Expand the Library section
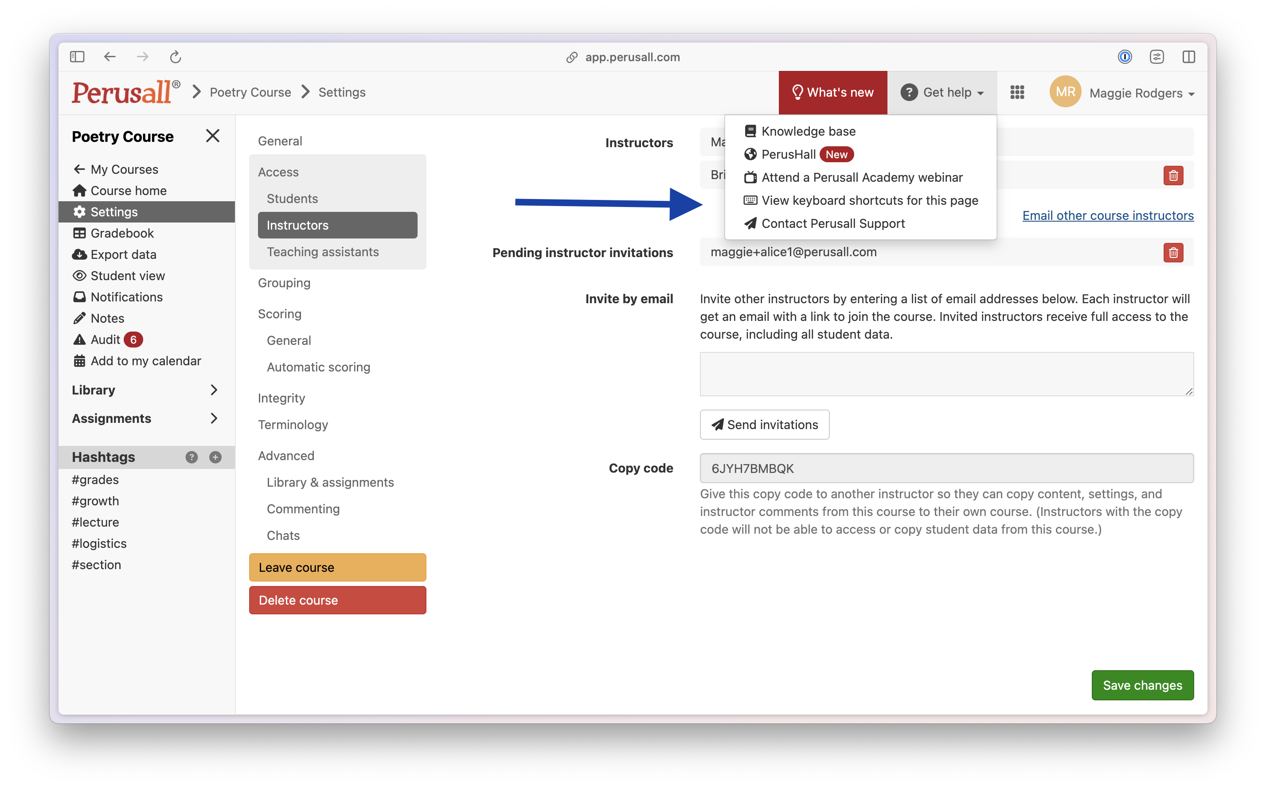 coord(213,390)
